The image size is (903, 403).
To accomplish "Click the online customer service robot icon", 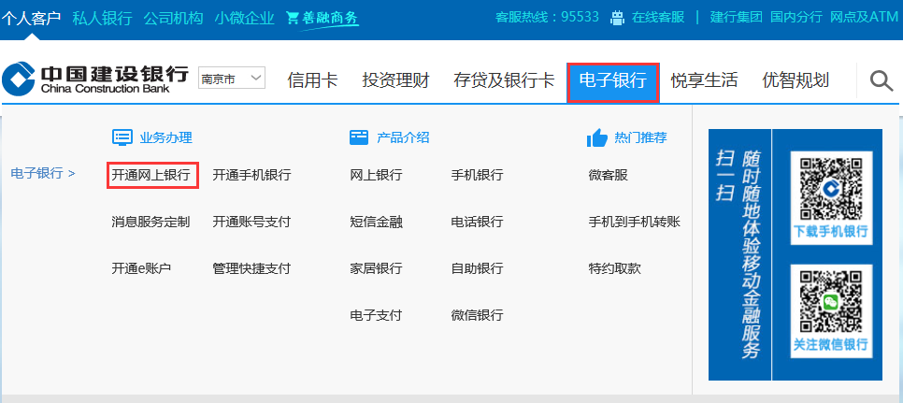I will [617, 18].
